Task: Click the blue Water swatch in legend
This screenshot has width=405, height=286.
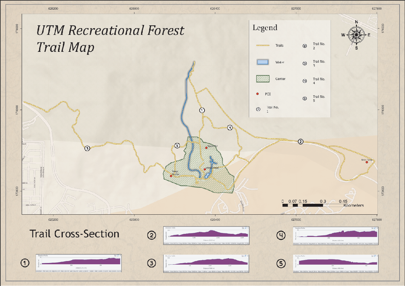Action: 263,62
